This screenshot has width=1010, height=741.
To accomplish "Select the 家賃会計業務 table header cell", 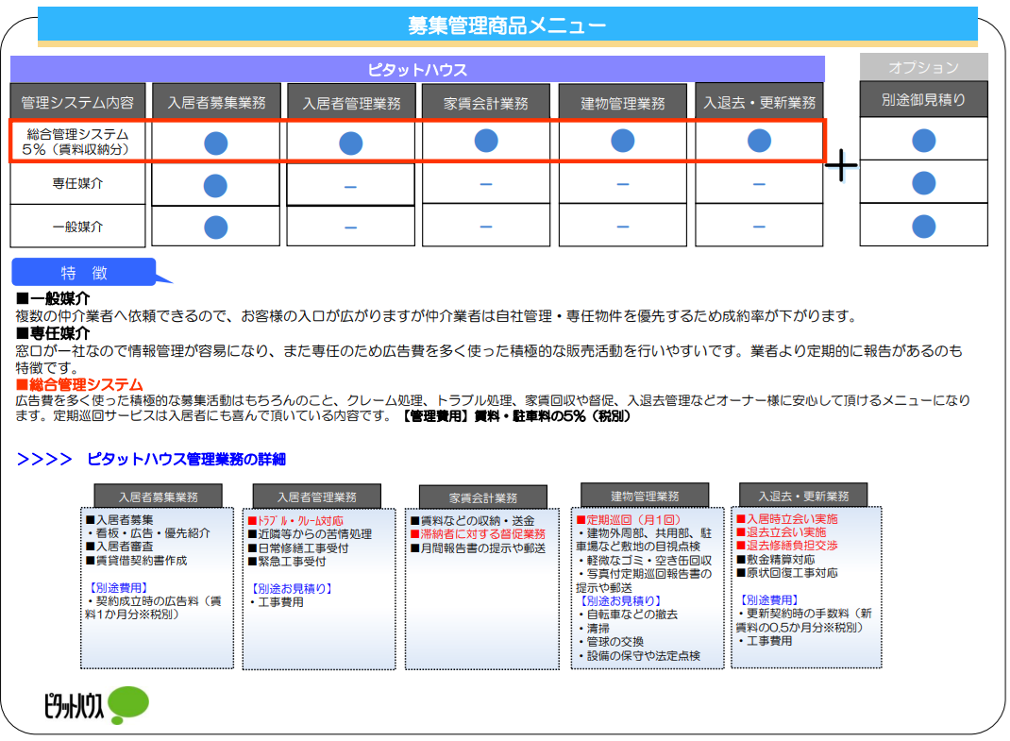I will coord(486,103).
